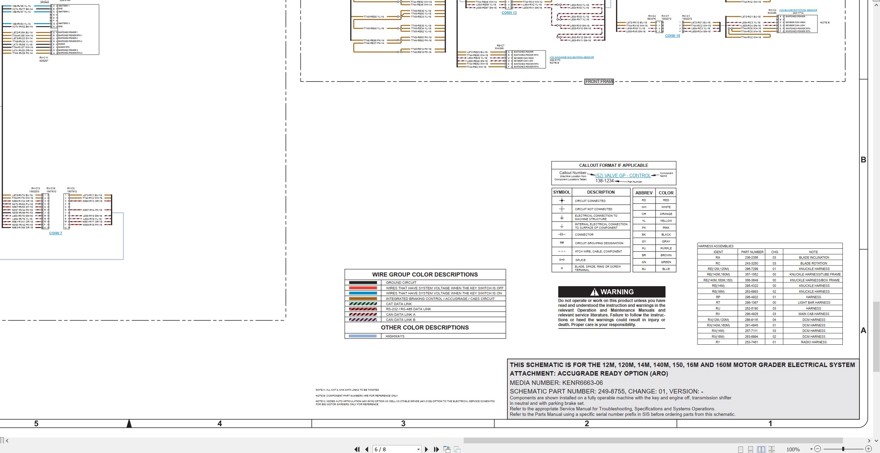Click the SWITCHED POWER 1 connector pin label
The width and height of the screenshot is (880, 453).
point(68,32)
